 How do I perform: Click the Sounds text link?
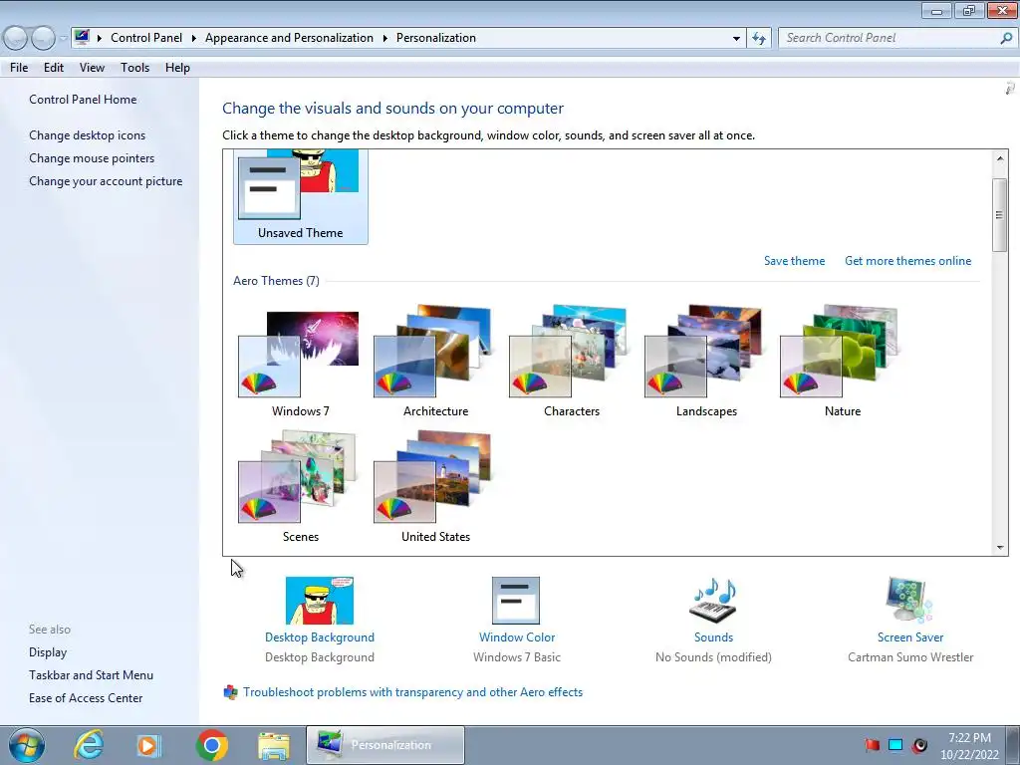[713, 637]
